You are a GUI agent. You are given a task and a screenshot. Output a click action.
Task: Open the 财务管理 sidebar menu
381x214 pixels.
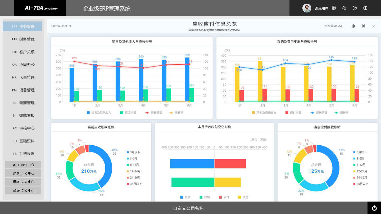coord(23,39)
